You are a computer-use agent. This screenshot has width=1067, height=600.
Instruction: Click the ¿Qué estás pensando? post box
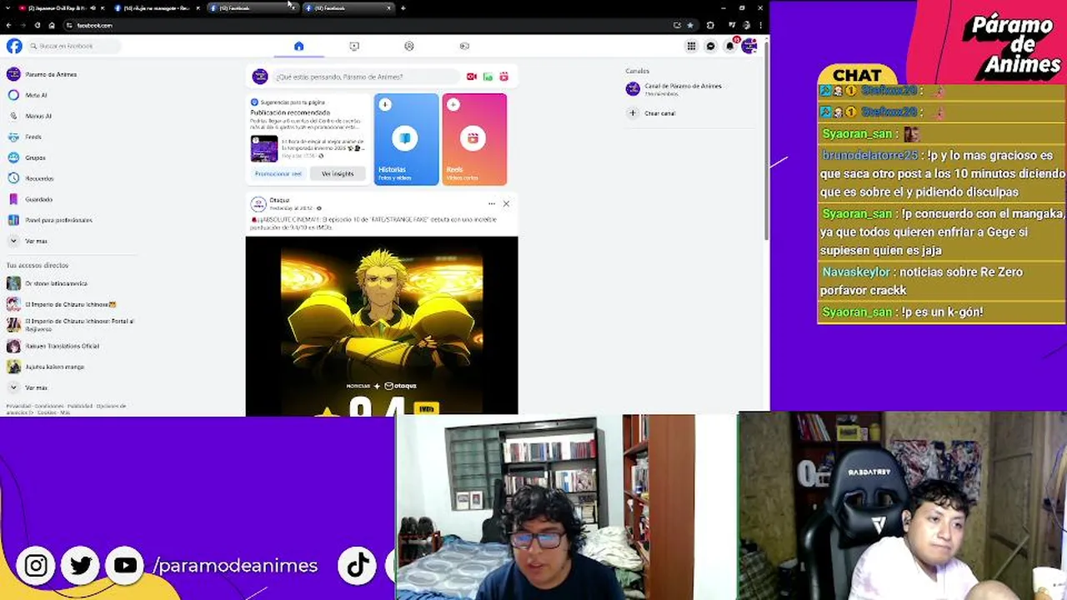click(365, 77)
